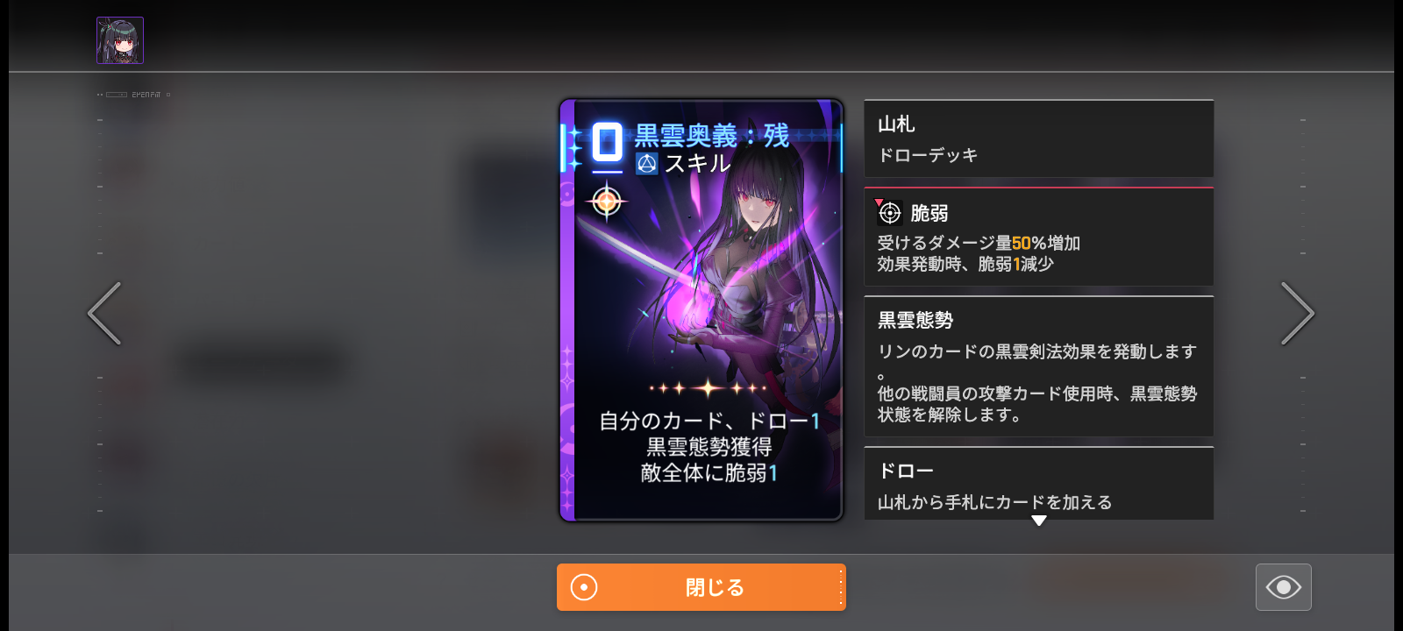Image resolution: width=1403 pixels, height=631 pixels.
Task: Click the スキル card type label
Action: pyautogui.click(x=697, y=164)
